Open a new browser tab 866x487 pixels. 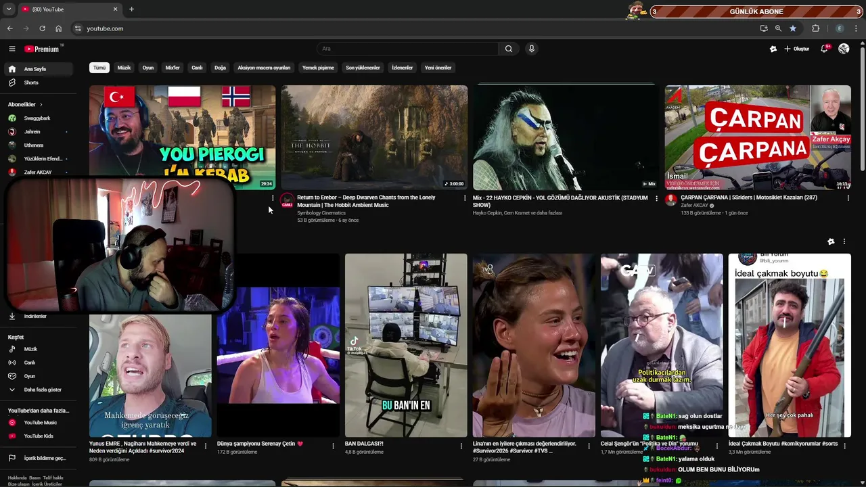(131, 9)
